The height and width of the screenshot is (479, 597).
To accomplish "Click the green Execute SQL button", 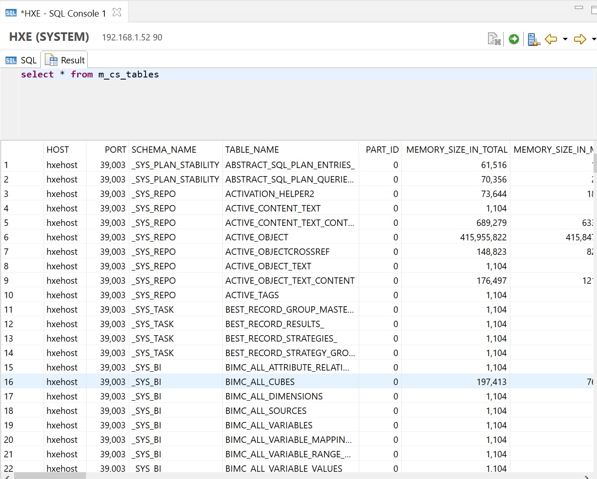I will [514, 39].
